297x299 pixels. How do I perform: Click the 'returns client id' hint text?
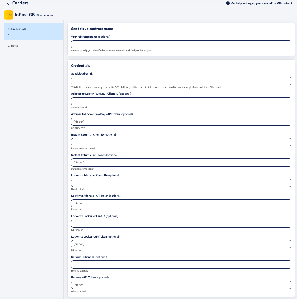point(80,271)
